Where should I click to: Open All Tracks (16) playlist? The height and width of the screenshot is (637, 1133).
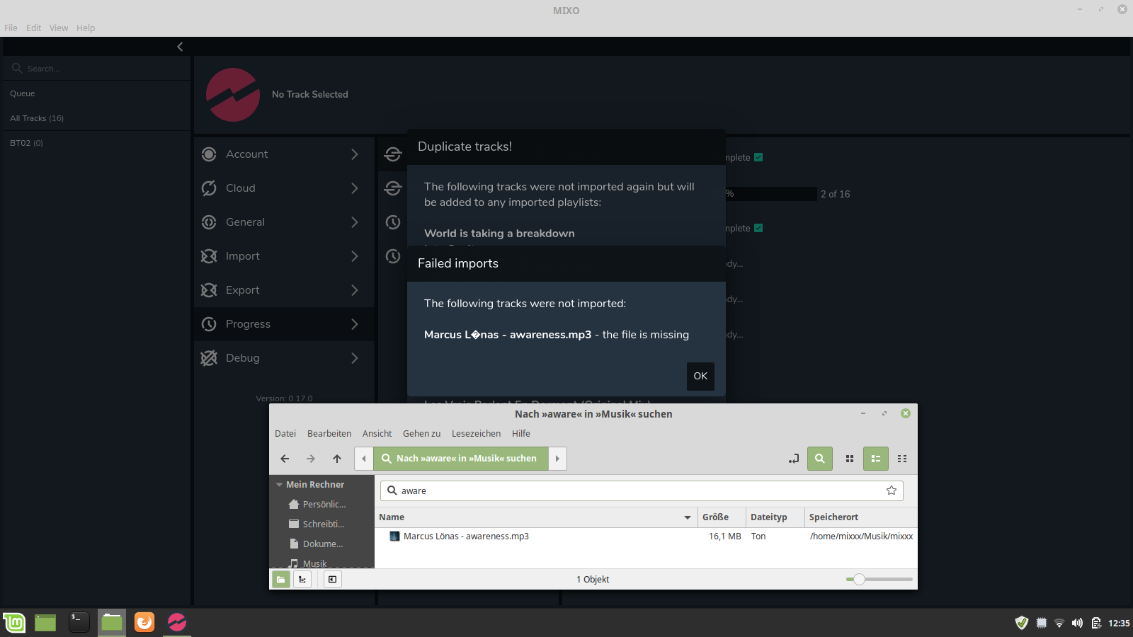click(37, 118)
